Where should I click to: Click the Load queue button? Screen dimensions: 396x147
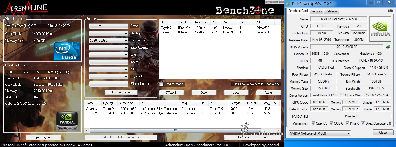(236, 93)
